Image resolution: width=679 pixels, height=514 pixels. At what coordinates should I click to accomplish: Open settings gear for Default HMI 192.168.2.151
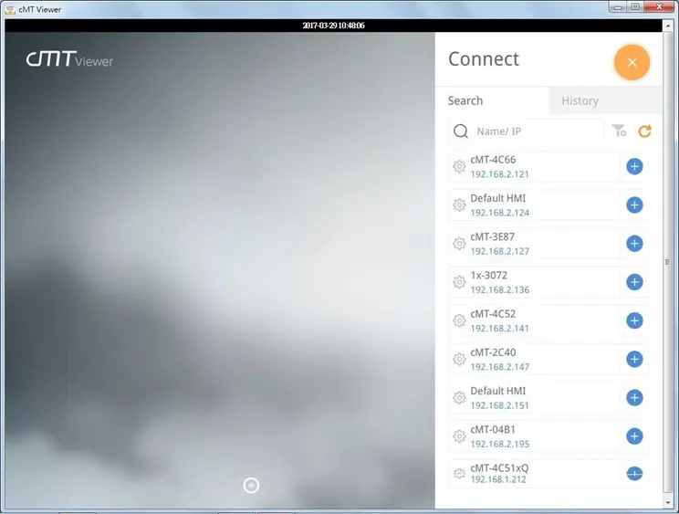tap(459, 397)
